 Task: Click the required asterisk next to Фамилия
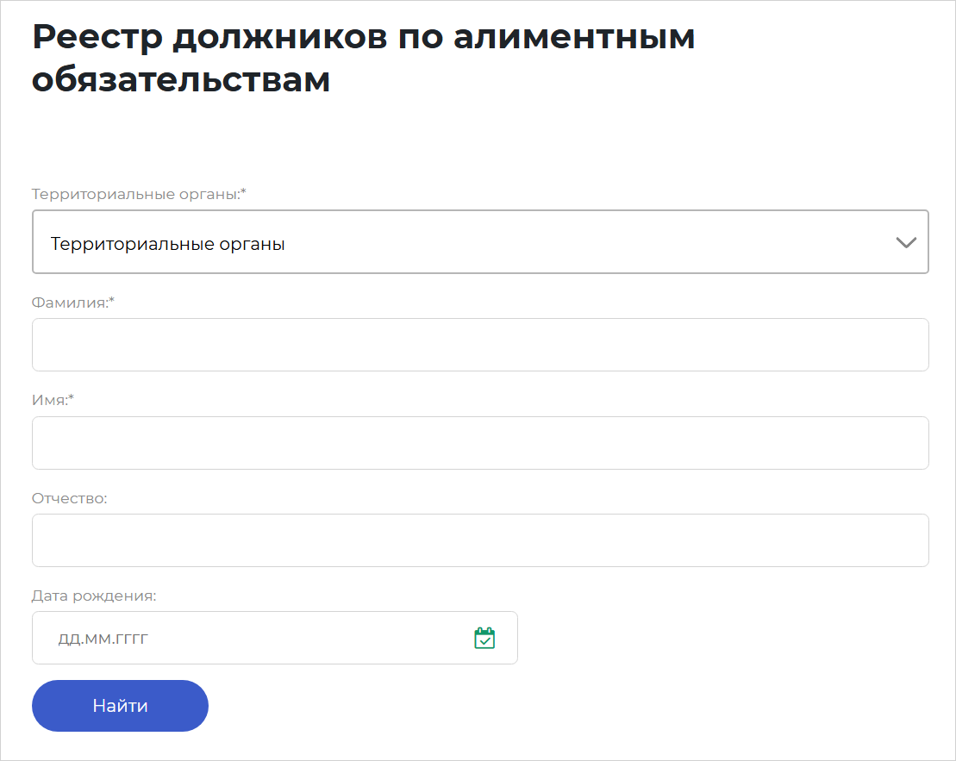pyautogui.click(x=112, y=301)
